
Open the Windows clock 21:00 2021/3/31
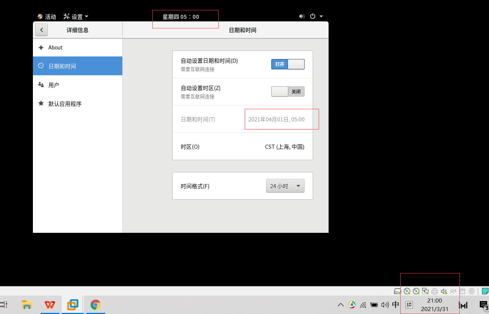[x=435, y=305]
